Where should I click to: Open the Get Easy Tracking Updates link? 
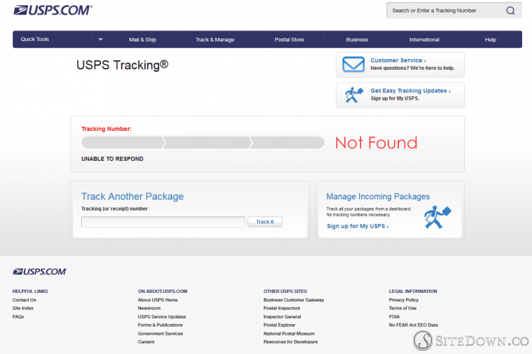click(410, 91)
